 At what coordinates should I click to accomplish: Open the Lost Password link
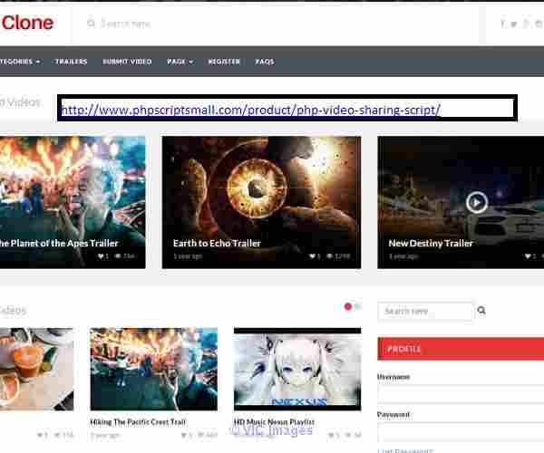pos(405,450)
